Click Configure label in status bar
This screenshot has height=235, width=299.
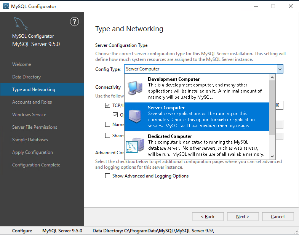22,231
